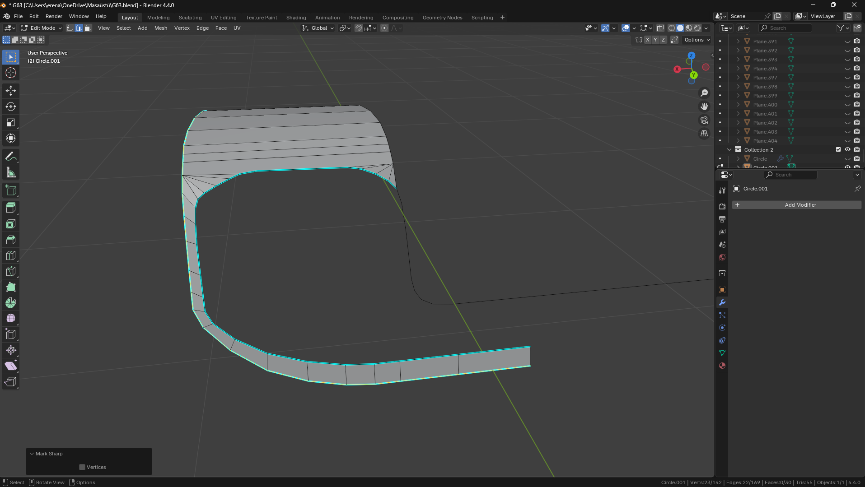Viewport: 865px width, 487px height.
Task: Hide Plane.392 using its eye icon
Action: pos(847,51)
